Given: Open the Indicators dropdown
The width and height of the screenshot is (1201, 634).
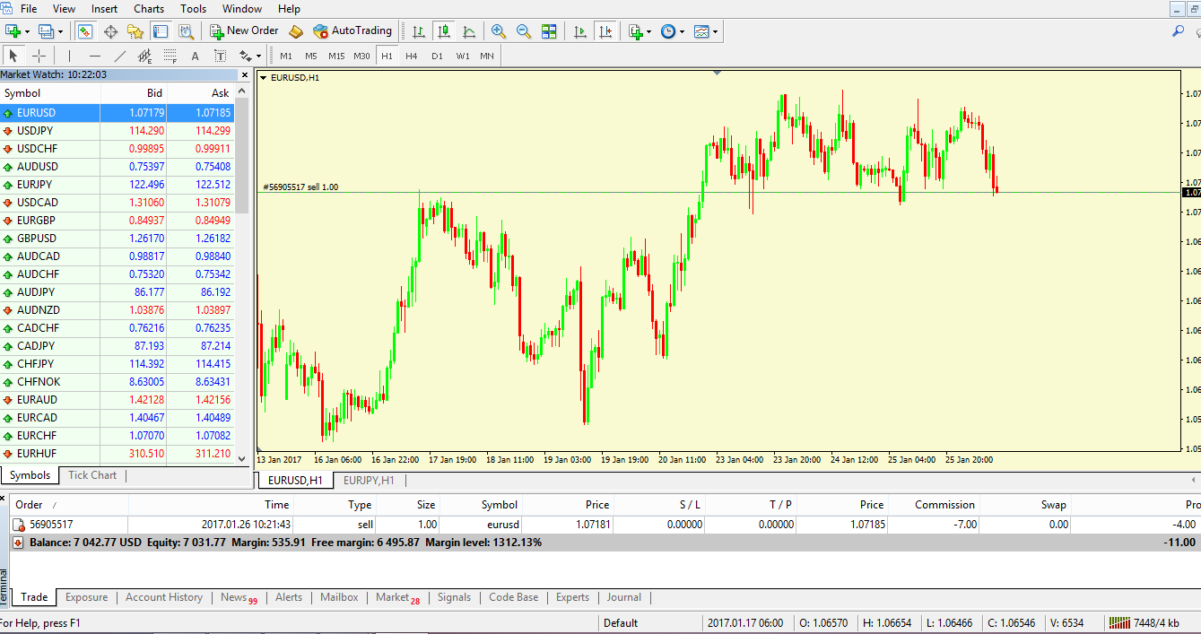Looking at the screenshot, I should 639,30.
